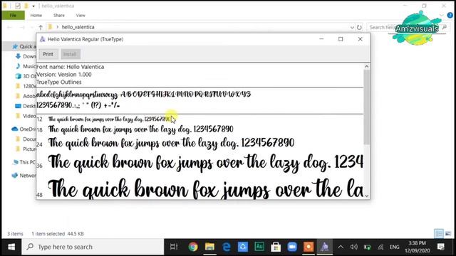Expand the address bar history dropdown

pyautogui.click(x=352, y=27)
